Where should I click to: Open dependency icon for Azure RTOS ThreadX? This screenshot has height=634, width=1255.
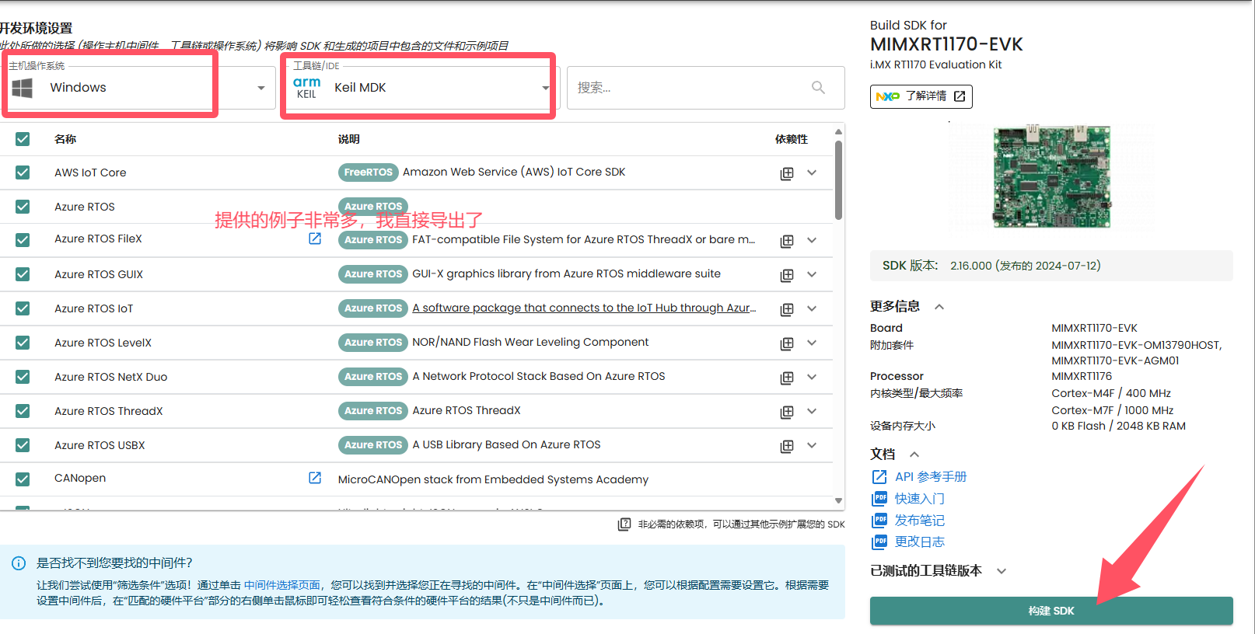click(787, 412)
